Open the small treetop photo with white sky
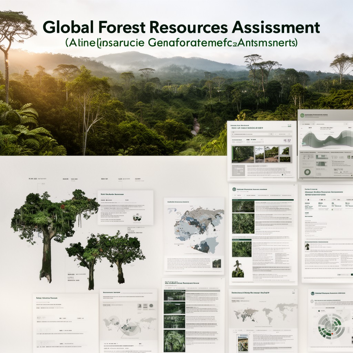Viewport: 353px width, 353px height. [x=284, y=151]
